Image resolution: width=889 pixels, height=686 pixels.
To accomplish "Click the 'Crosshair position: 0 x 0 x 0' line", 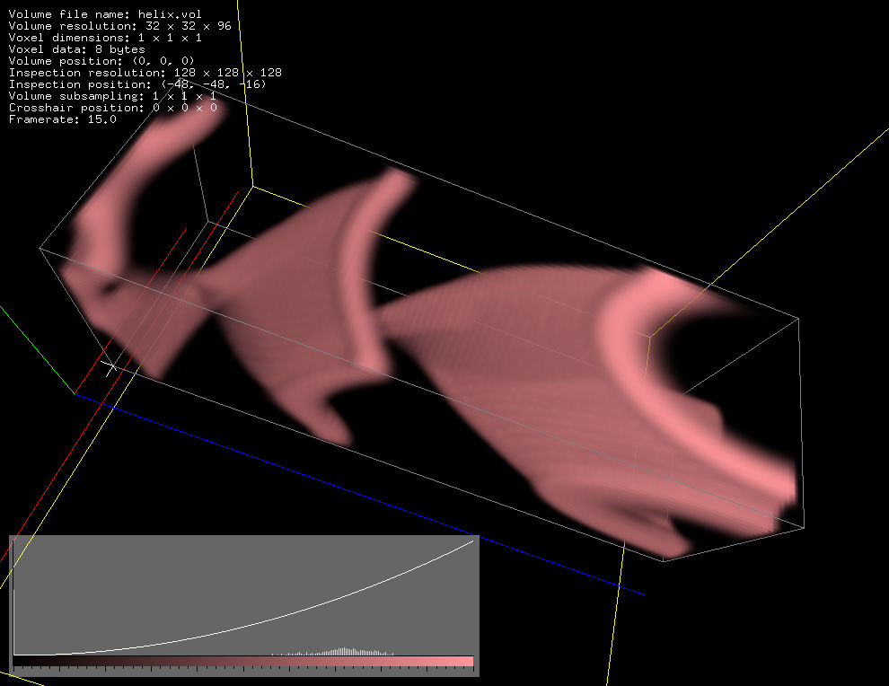I will [x=113, y=108].
